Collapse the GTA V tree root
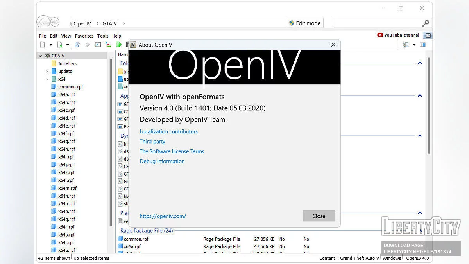Screen dimensions: 469x264 point(40,56)
